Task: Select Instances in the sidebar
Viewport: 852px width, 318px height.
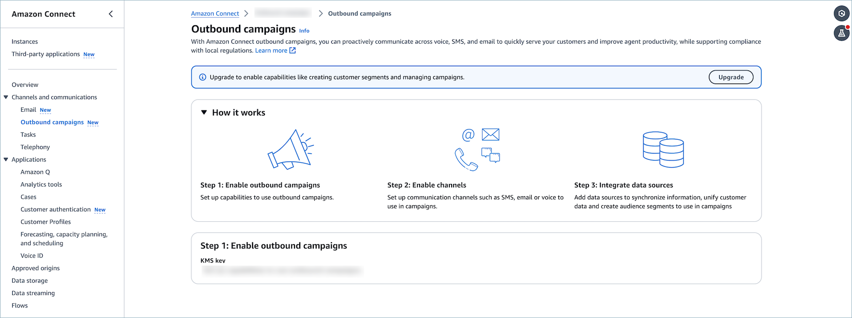Action: 25,41
